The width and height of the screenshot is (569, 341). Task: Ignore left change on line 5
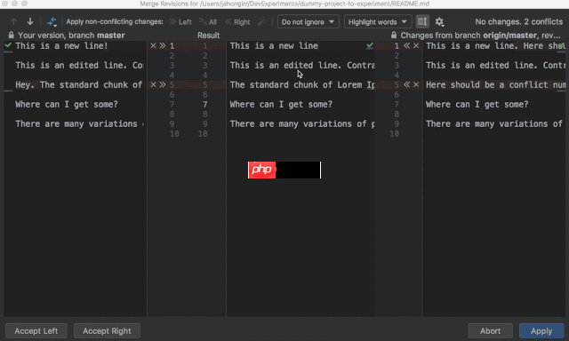[153, 84]
